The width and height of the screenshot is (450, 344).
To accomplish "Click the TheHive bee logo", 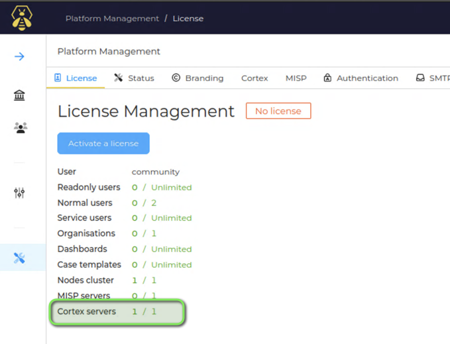I will click(x=22, y=18).
